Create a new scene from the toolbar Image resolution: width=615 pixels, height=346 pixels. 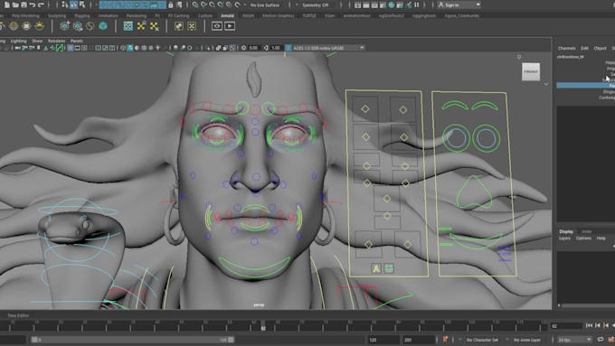[x=6, y=5]
